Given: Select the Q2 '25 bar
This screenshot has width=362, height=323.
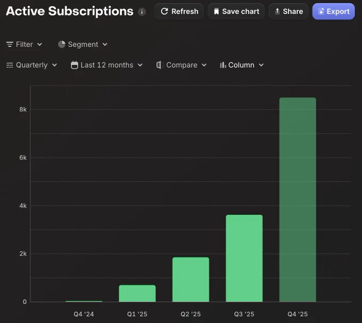Looking at the screenshot, I should click(x=191, y=279).
